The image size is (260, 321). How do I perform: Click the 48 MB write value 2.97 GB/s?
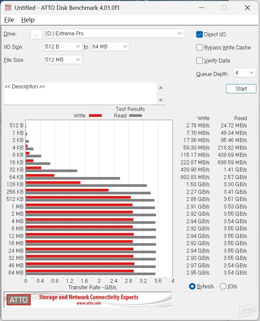198,265
